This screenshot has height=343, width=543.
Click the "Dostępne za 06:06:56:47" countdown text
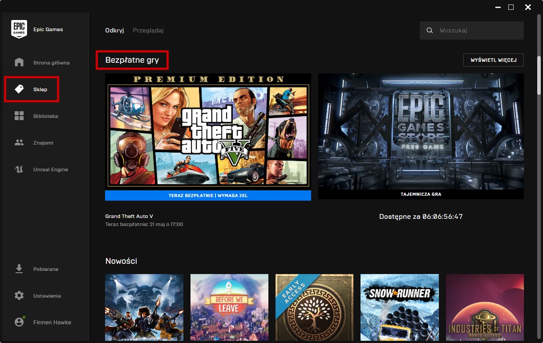click(x=421, y=217)
